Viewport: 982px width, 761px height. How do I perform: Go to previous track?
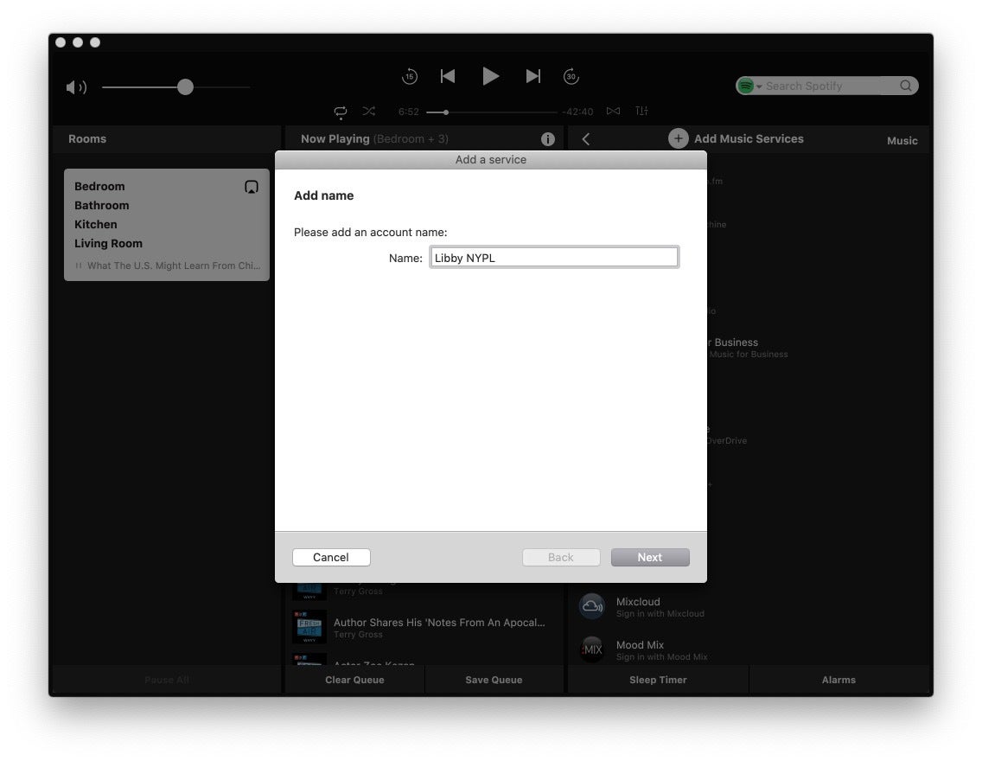(448, 76)
